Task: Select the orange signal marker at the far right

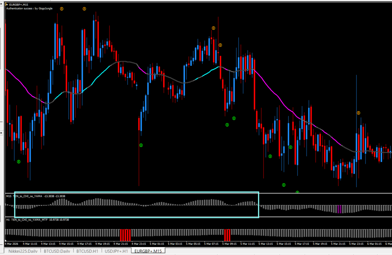Action: pos(358,113)
